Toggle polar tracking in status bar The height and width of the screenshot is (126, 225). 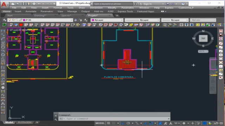click(x=128, y=123)
